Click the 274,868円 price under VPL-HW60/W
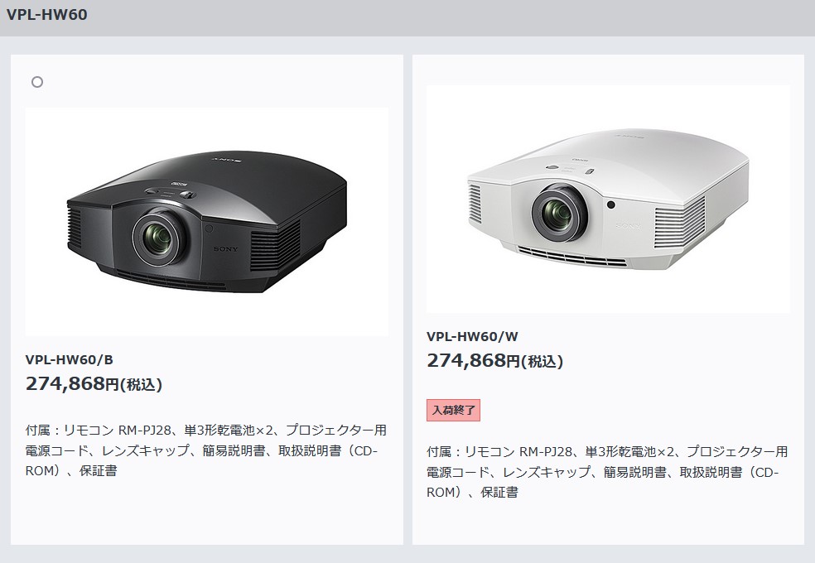Screen dimensions: 815x563 (x=474, y=360)
